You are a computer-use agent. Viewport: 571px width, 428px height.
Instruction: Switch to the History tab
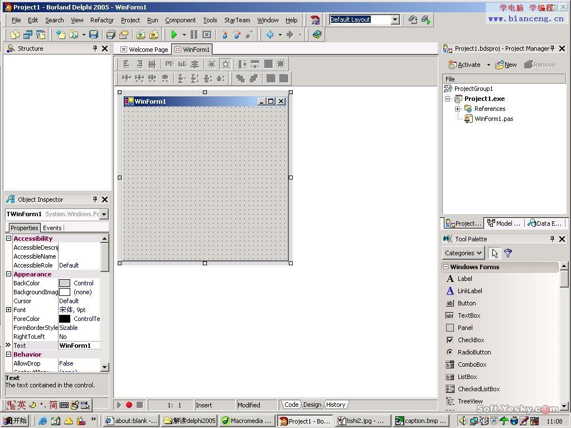[336, 405]
